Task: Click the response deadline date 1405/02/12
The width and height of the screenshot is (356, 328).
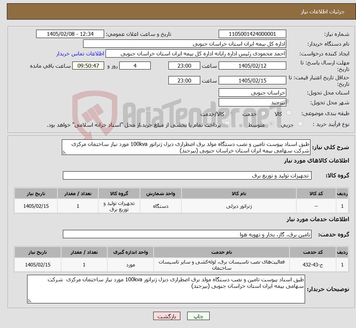Action: [252, 66]
